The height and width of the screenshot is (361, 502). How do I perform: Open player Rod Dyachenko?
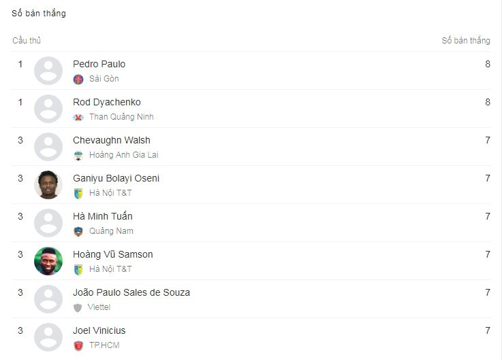107,102
